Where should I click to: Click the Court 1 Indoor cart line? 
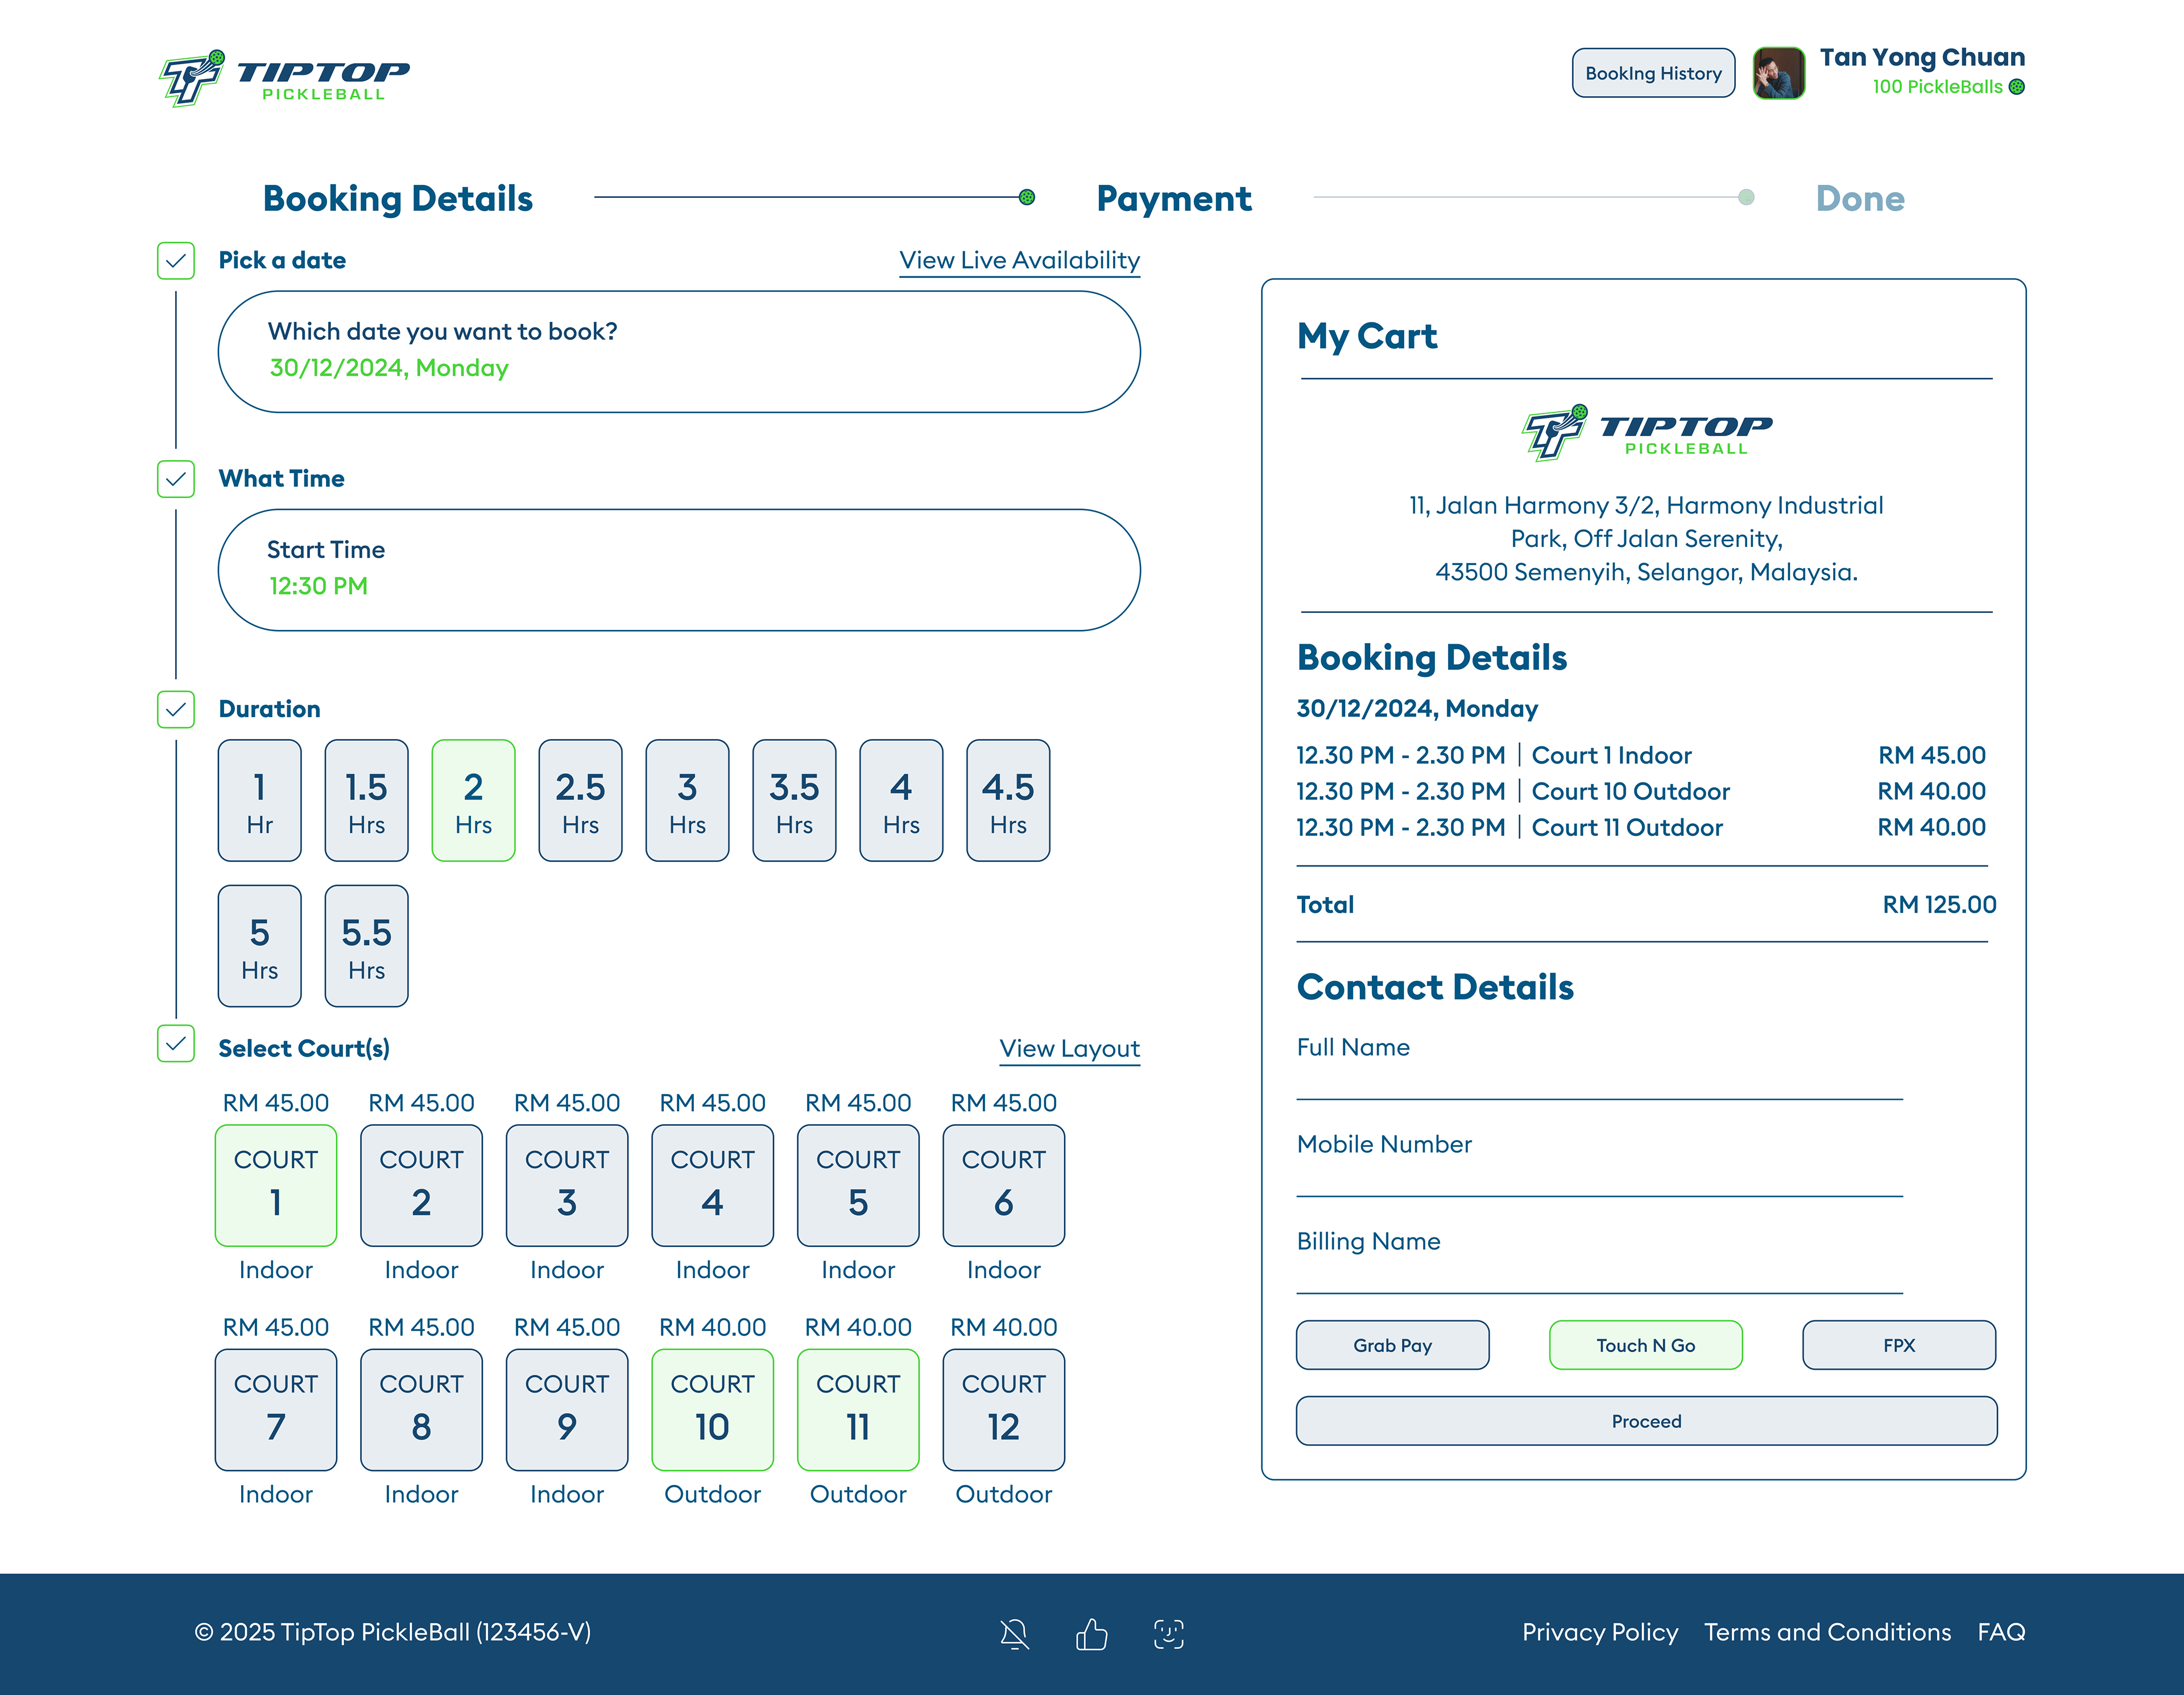click(x=1641, y=755)
